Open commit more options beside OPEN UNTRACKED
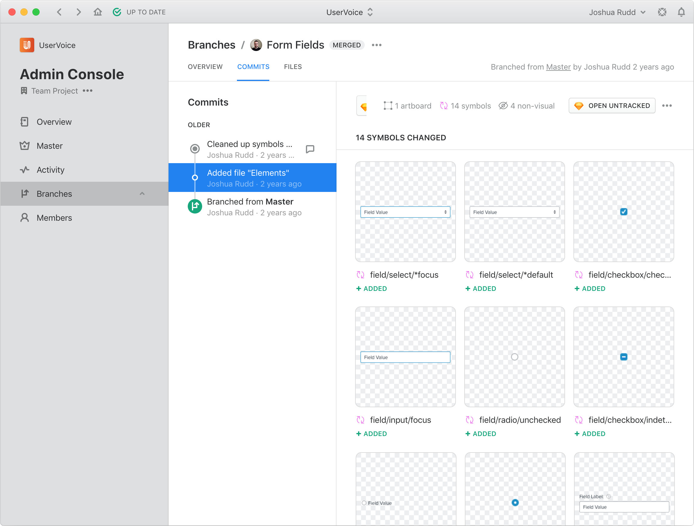The width and height of the screenshot is (694, 526). coord(667,106)
